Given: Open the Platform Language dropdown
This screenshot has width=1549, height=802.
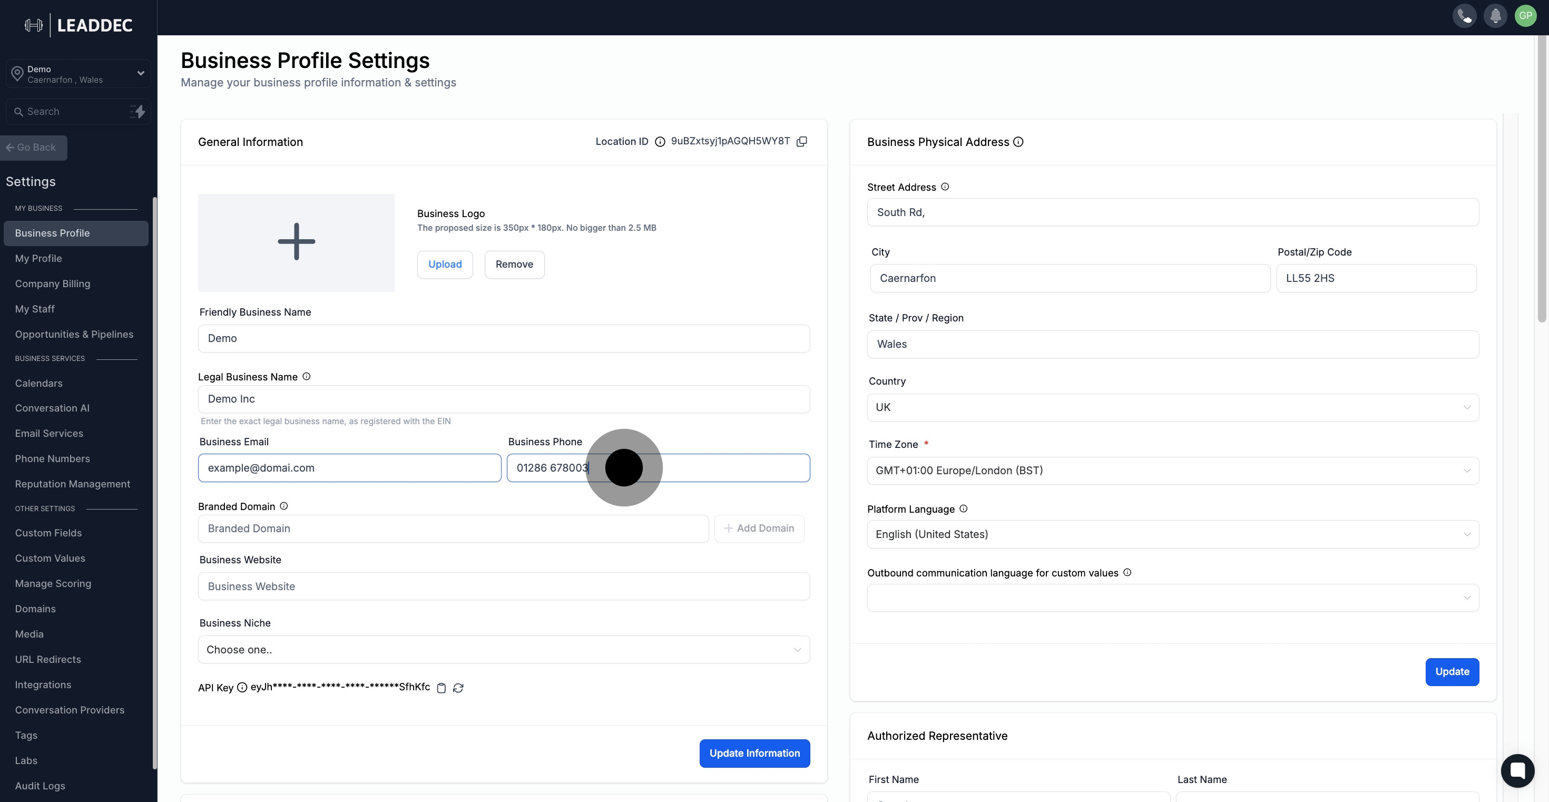Looking at the screenshot, I should pyautogui.click(x=1173, y=534).
